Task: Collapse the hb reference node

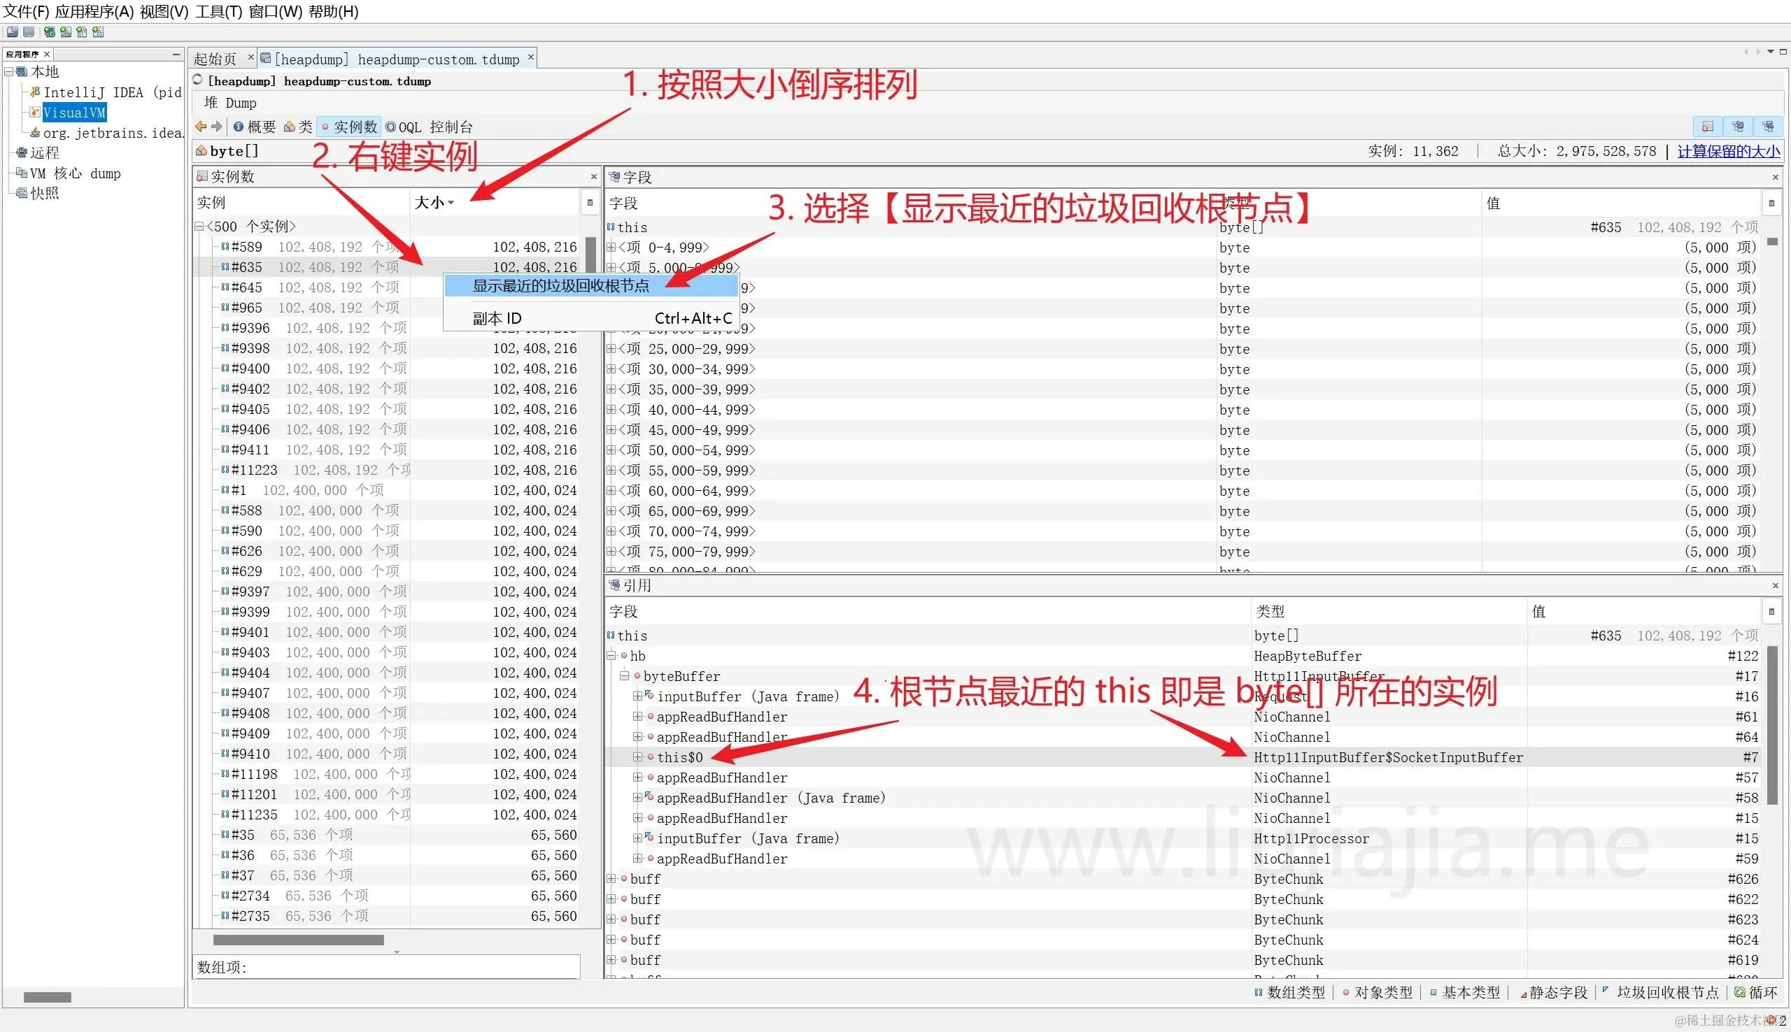Action: [611, 656]
